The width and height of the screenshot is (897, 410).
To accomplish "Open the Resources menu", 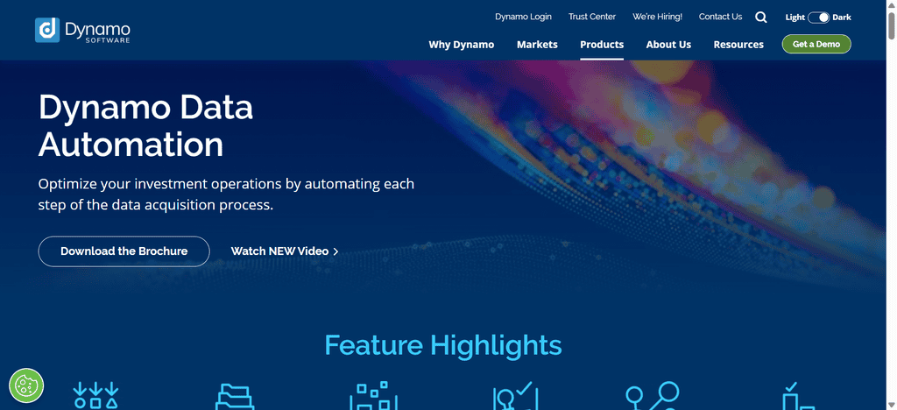I will point(738,45).
